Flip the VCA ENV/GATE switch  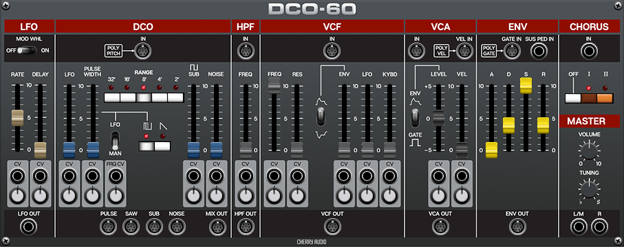pos(415,118)
